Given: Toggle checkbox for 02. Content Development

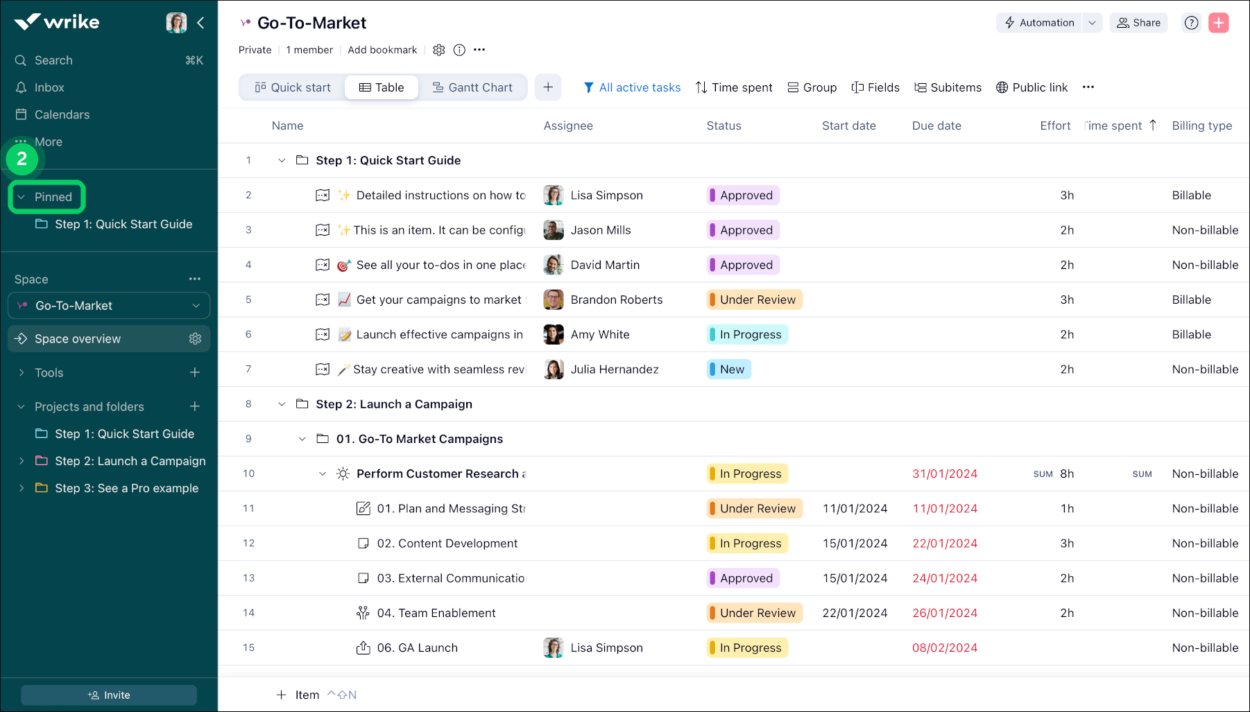Looking at the screenshot, I should 363,544.
